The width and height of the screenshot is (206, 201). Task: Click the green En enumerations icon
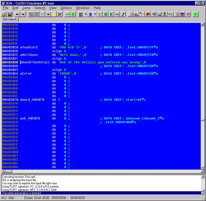tap(171, 14)
